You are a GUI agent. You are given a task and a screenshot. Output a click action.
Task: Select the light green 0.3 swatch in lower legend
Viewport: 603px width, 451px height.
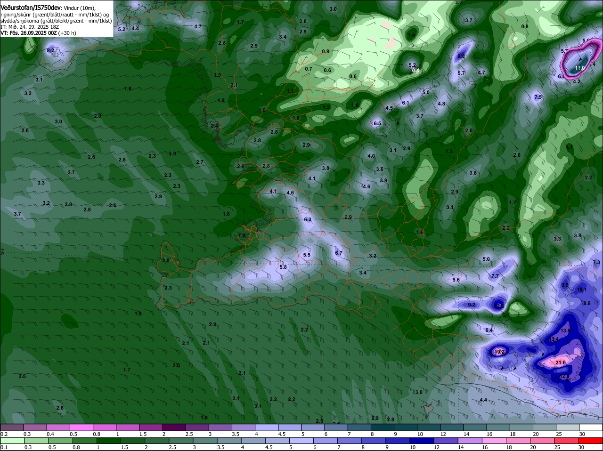36,441
